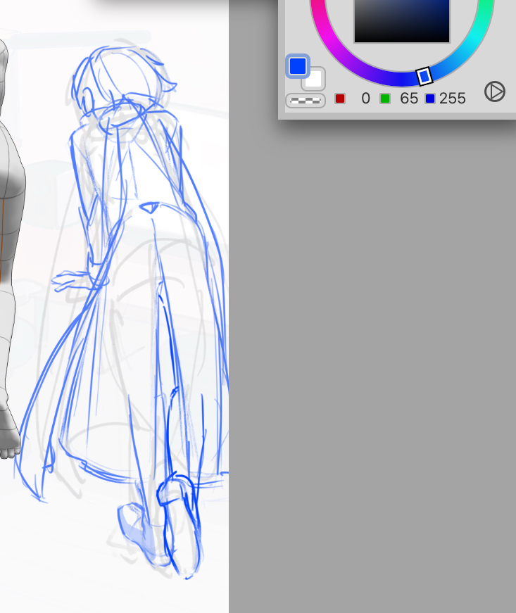Click the hue ring handle marker
This screenshot has height=613, width=516.
point(424,76)
